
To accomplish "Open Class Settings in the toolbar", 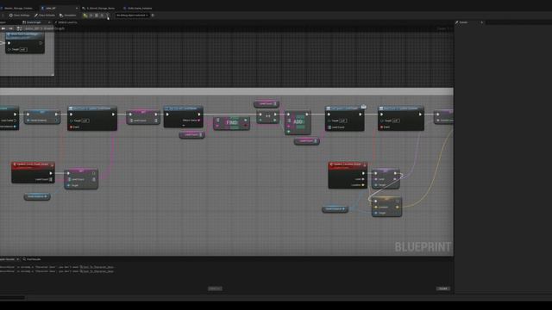I will pos(19,15).
